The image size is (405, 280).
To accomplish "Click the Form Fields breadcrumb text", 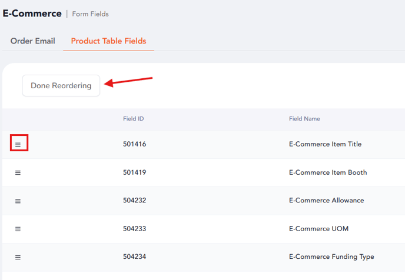I will (91, 14).
